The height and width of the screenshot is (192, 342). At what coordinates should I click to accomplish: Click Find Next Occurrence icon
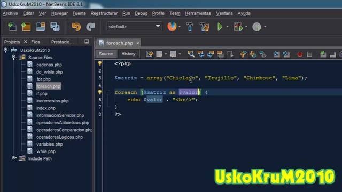211,54
